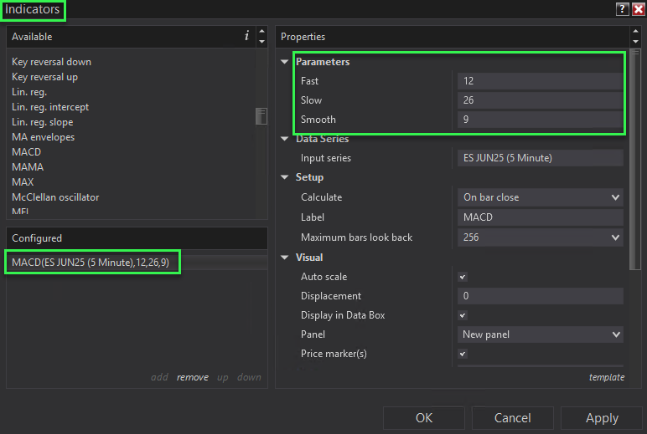This screenshot has height=434, width=647.
Task: Click the add link
Action: 159,377
